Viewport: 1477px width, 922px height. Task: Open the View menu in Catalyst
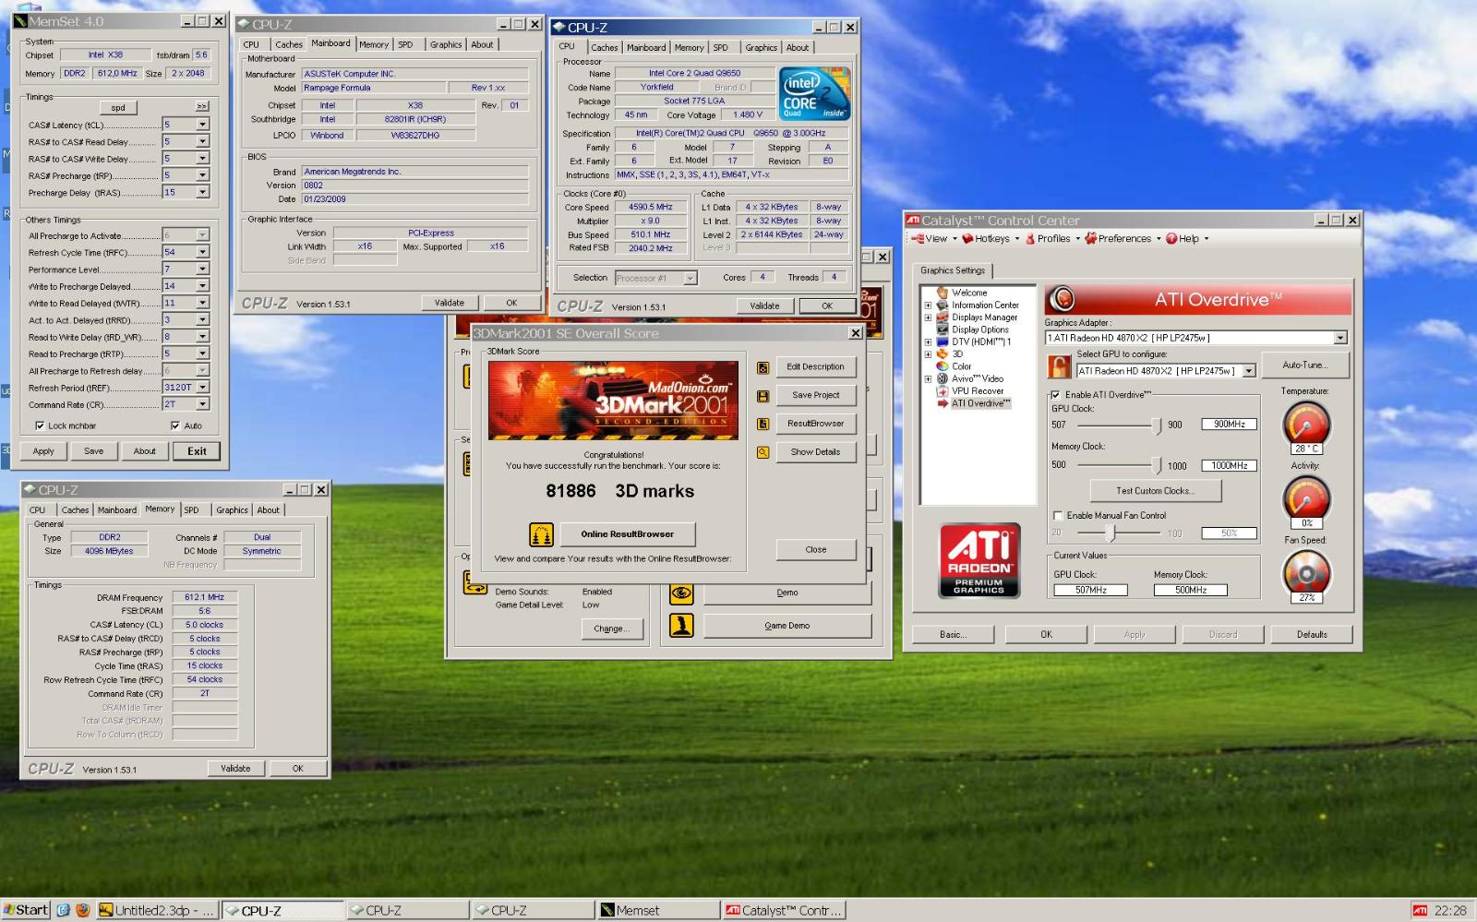pyautogui.click(x=933, y=238)
